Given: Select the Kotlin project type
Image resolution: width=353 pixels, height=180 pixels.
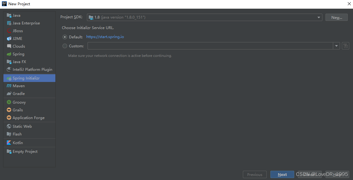Looking at the screenshot, I should coord(29,143).
